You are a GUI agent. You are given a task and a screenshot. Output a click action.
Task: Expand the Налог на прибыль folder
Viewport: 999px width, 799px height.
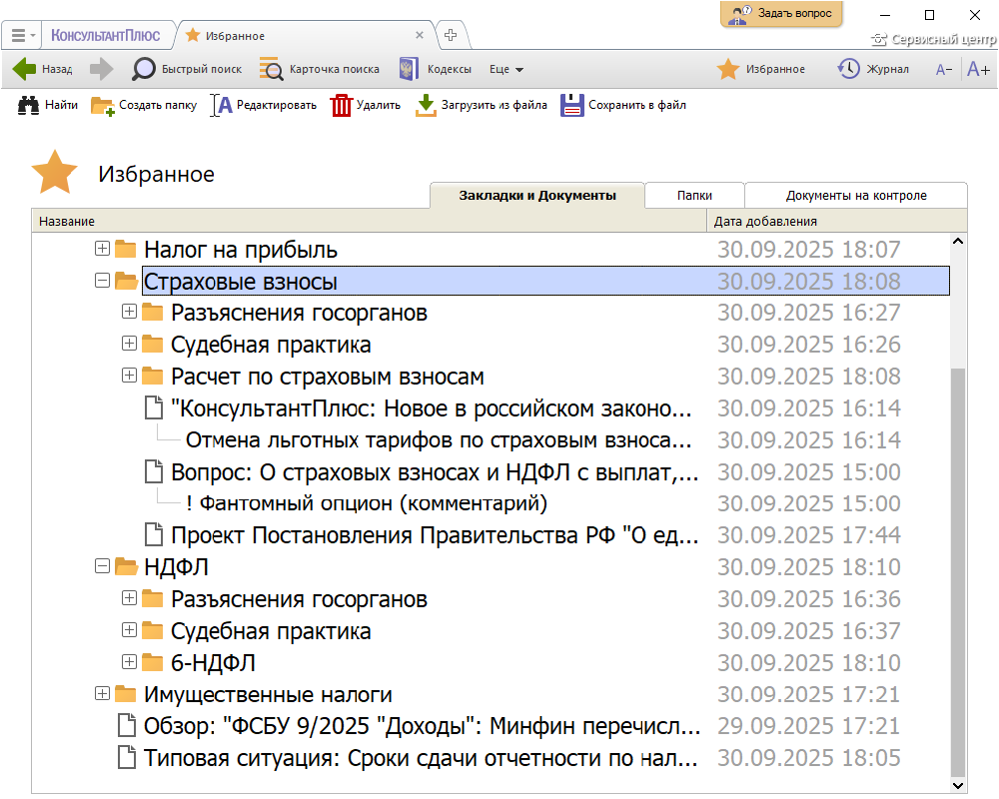[101, 249]
